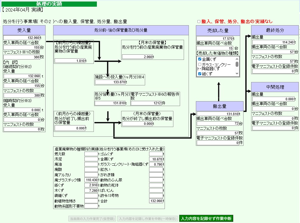The width and height of the screenshot is (300, 223).
Task: Tick the 搬入、保管、処分、搬出の実績なし checkbox
Action: click(x=199, y=22)
